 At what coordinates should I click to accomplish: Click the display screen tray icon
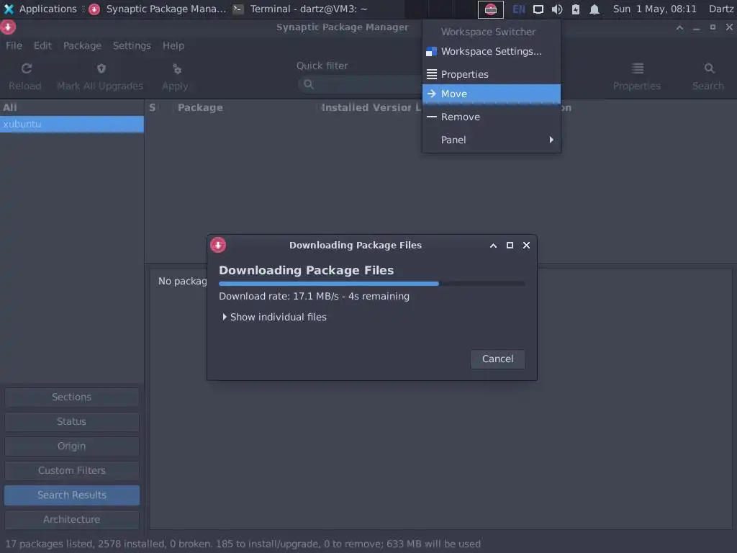click(538, 9)
